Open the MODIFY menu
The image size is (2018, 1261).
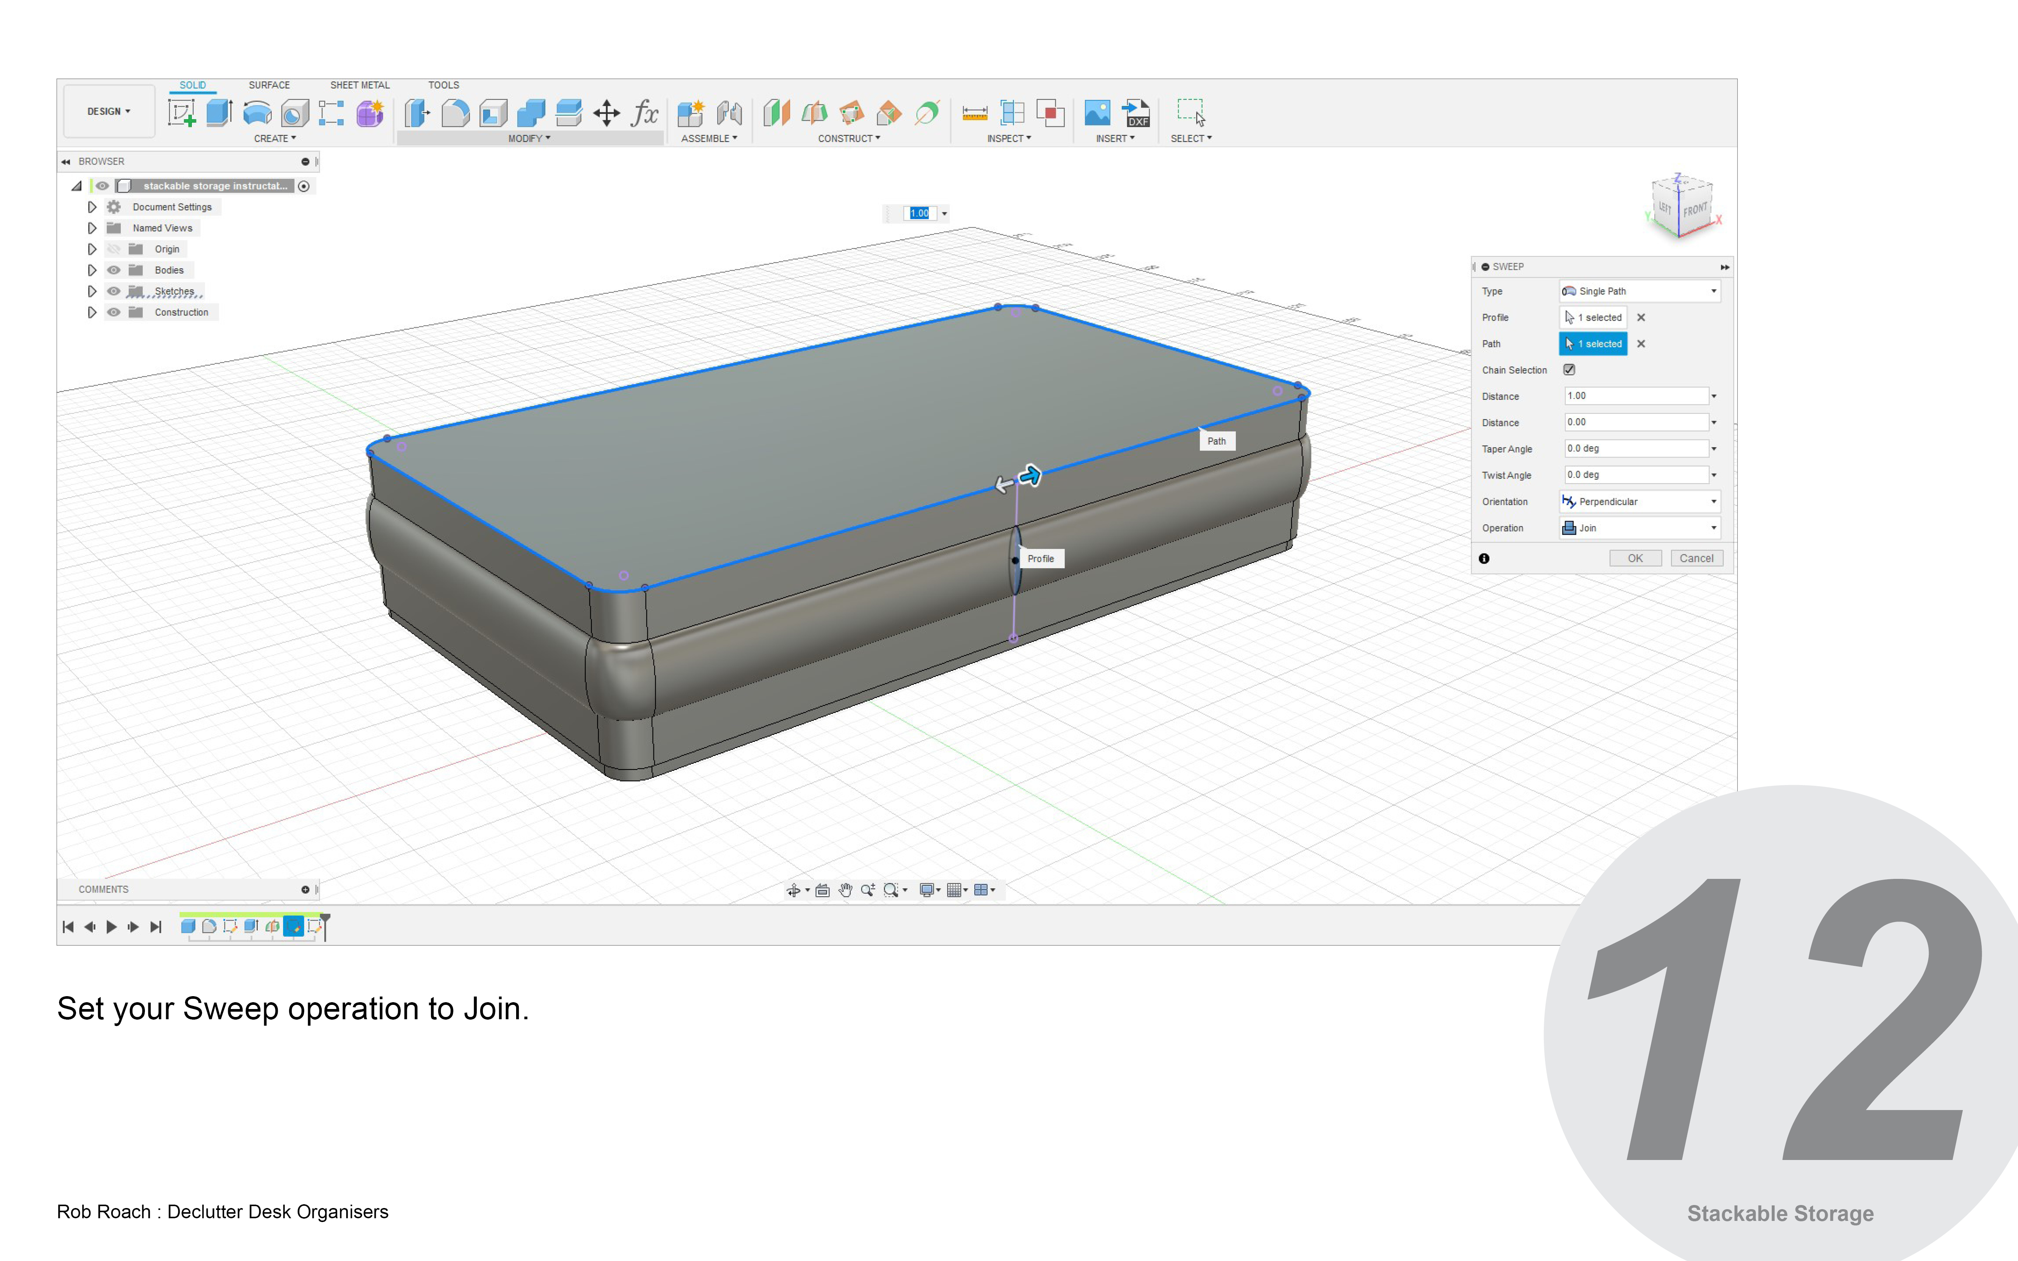coord(529,138)
